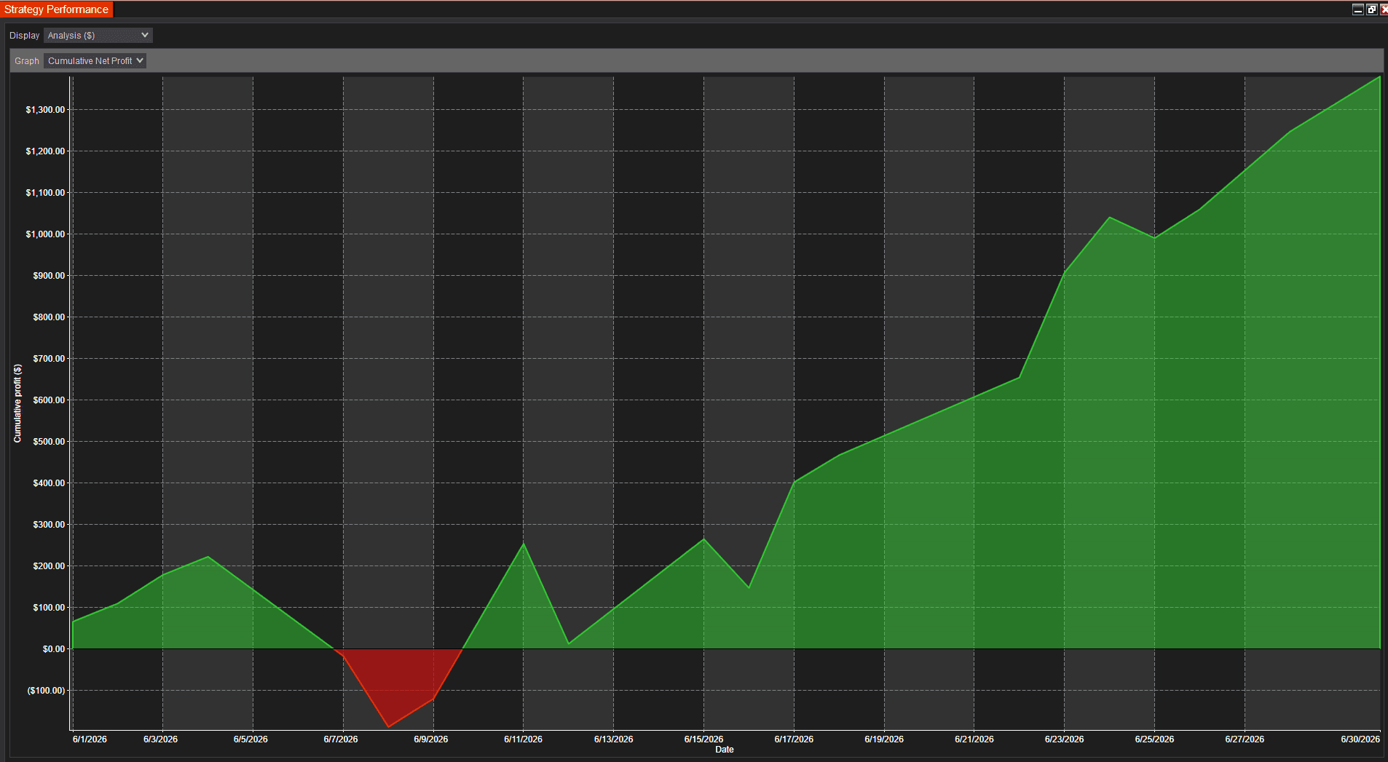Open the Graph Cumulative Net Profit dropdown
The width and height of the screenshot is (1388, 762).
95,60
